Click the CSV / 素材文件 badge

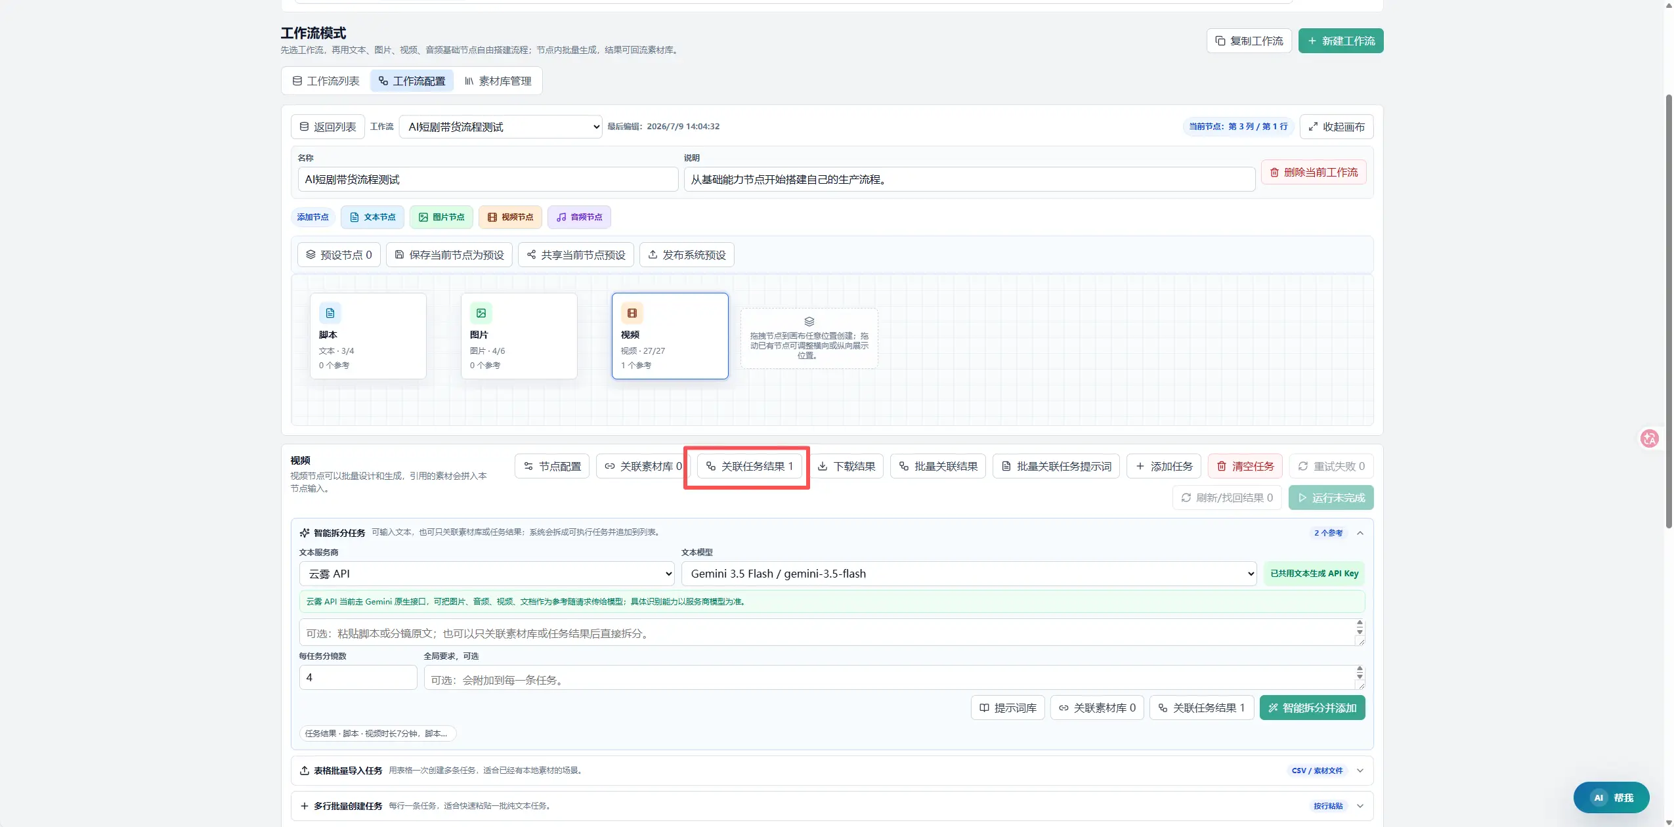1317,771
